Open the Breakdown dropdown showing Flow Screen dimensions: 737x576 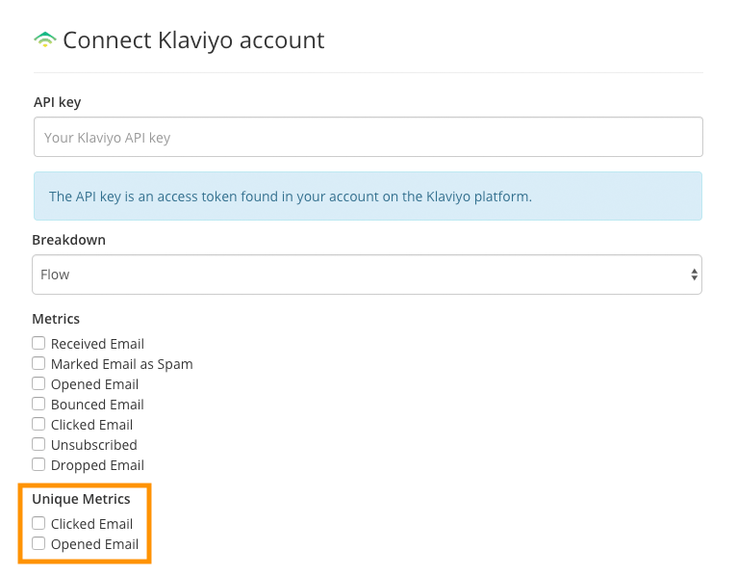[x=367, y=275]
